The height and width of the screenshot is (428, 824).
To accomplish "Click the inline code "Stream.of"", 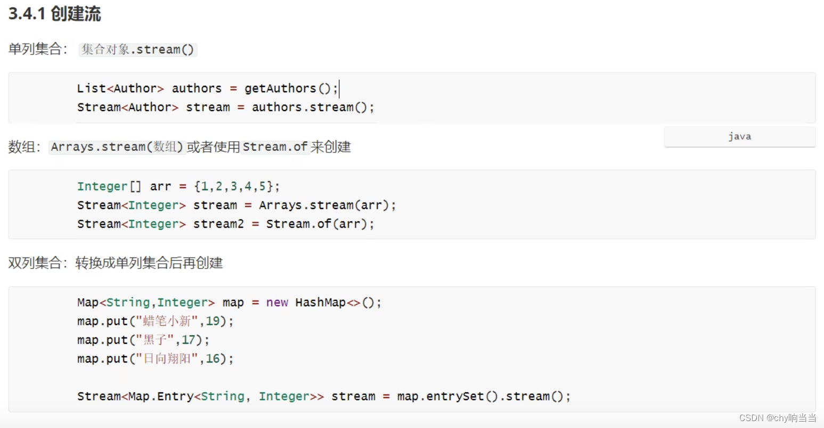I will [x=275, y=147].
